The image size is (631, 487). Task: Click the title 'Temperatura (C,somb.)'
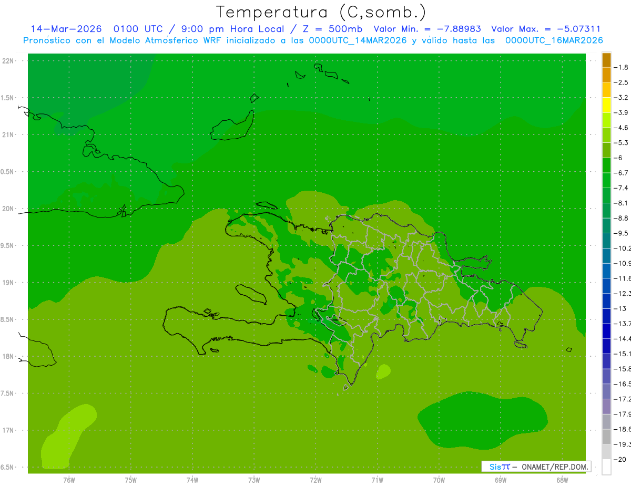[x=321, y=12]
